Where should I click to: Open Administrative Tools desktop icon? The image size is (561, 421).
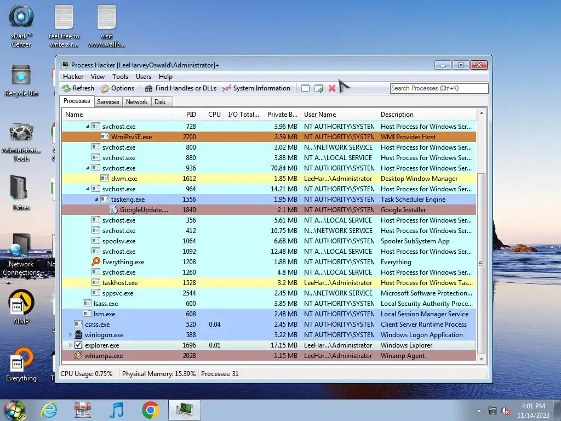[x=21, y=142]
